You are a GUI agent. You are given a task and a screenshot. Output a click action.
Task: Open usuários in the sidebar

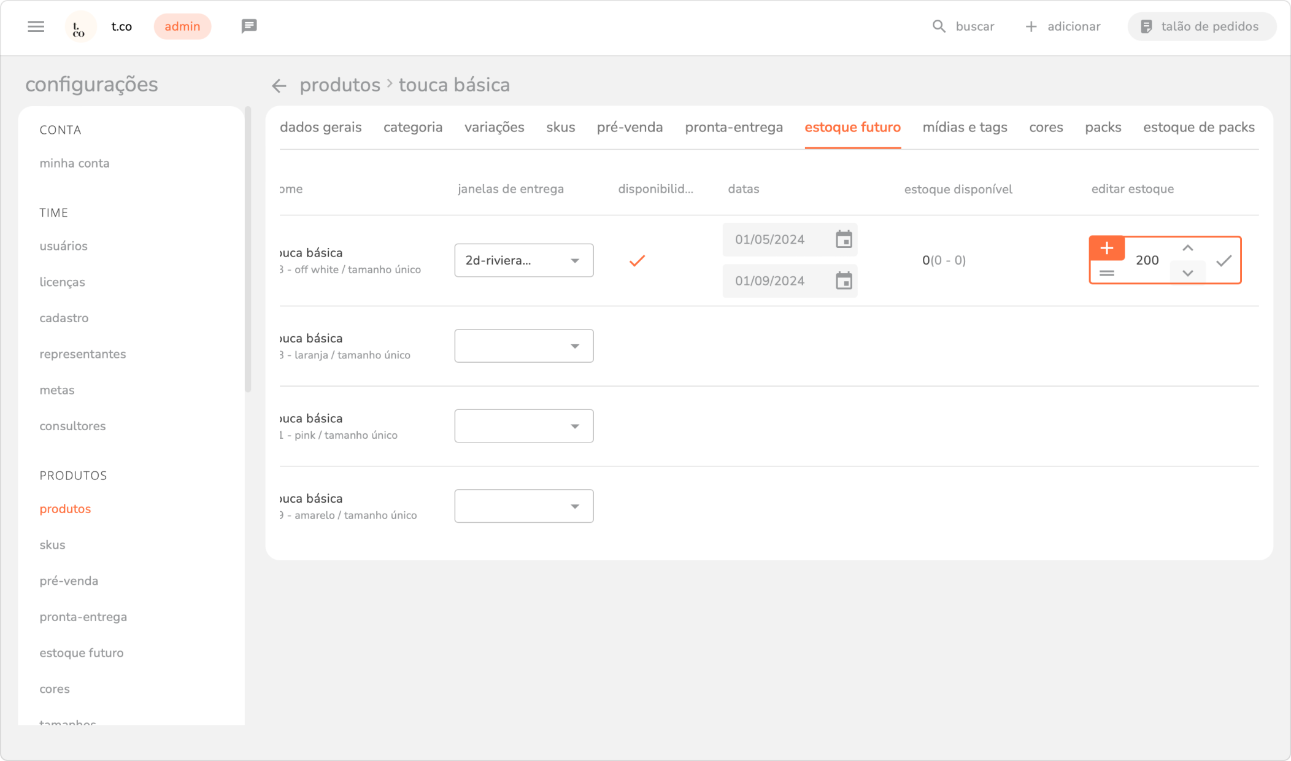(63, 246)
